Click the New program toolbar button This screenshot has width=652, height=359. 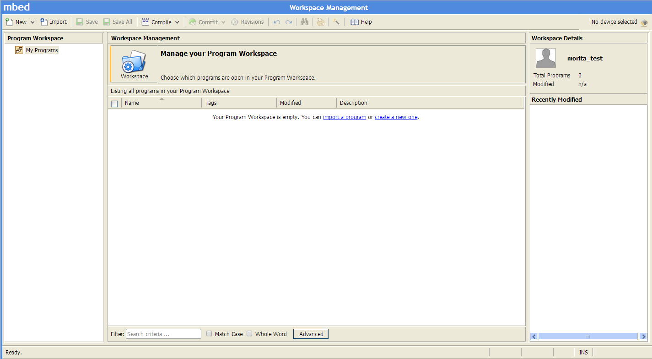coord(16,22)
